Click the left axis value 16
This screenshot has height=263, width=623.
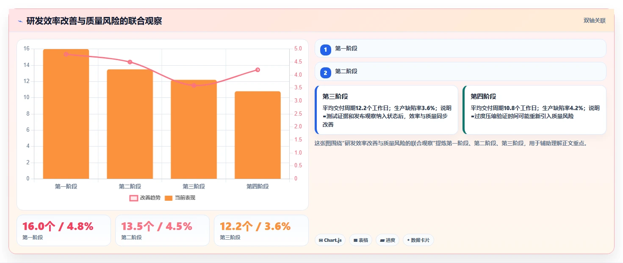pyautogui.click(x=26, y=49)
